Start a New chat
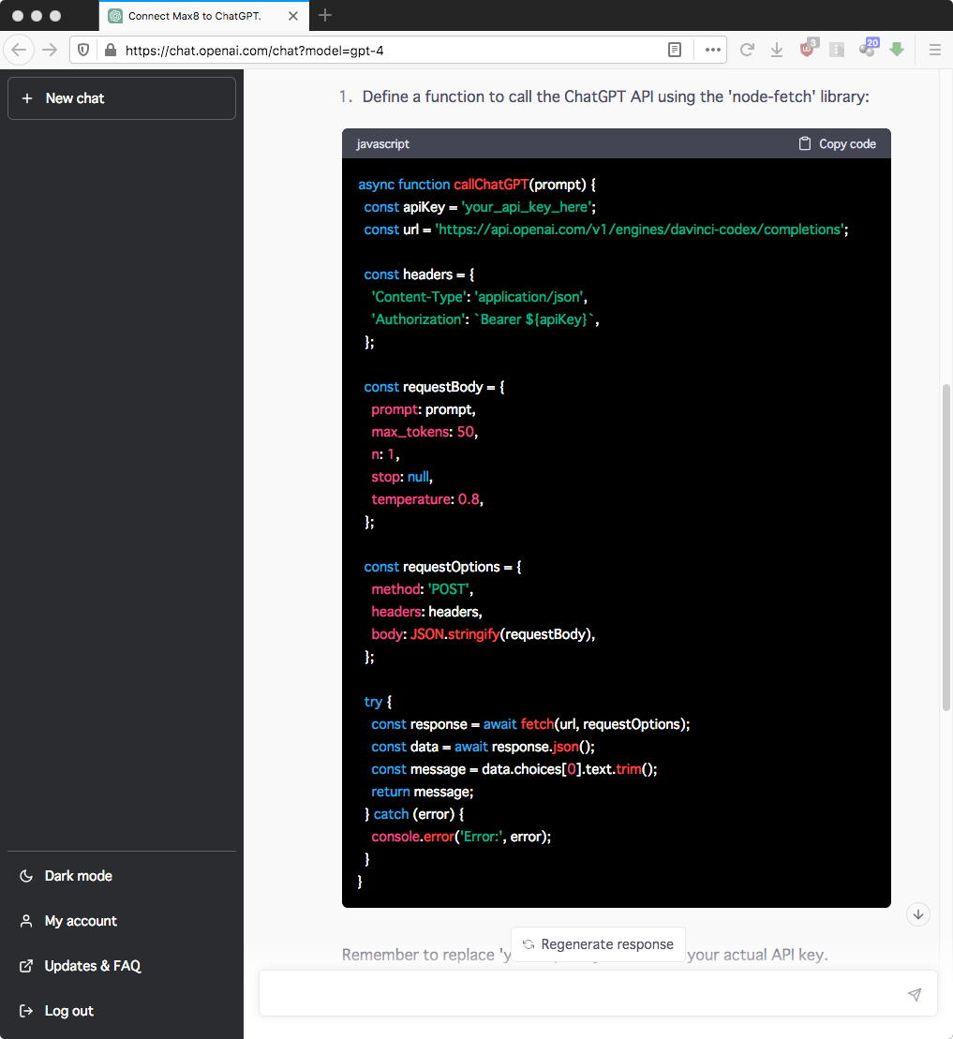Image resolution: width=953 pixels, height=1039 pixels. click(x=122, y=98)
